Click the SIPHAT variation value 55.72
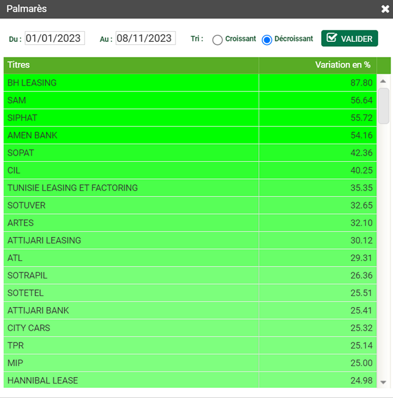Viewport: 393px width, 398px height. (x=361, y=118)
